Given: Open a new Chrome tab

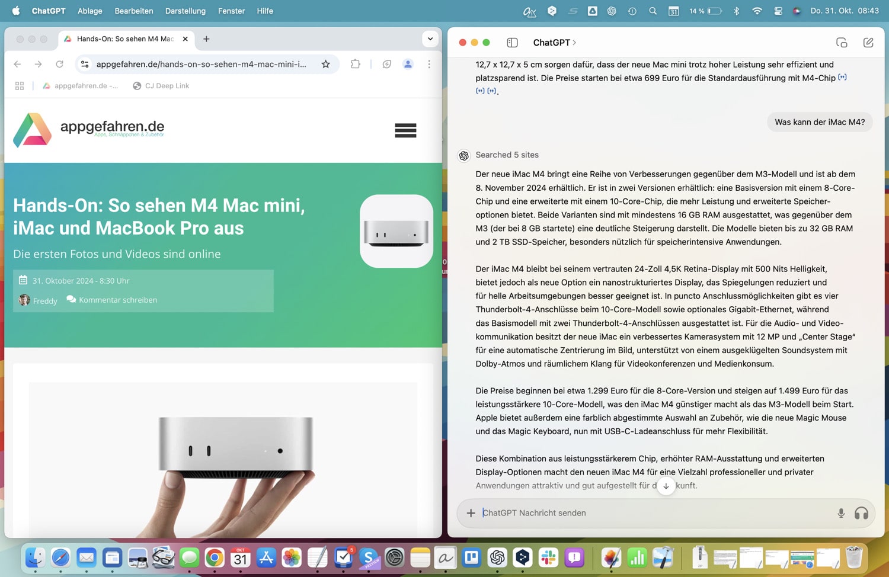Looking at the screenshot, I should point(206,39).
